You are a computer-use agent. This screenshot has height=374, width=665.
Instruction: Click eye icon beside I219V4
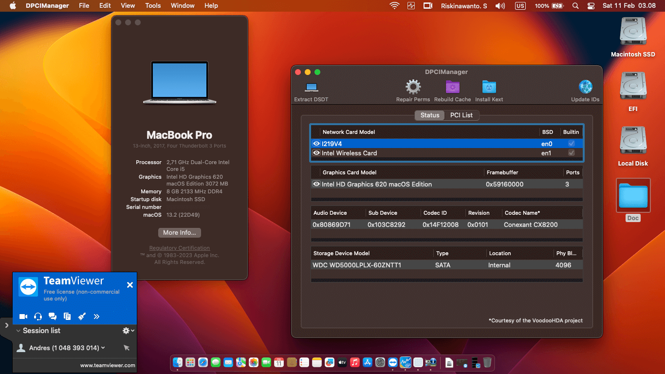[x=316, y=144]
